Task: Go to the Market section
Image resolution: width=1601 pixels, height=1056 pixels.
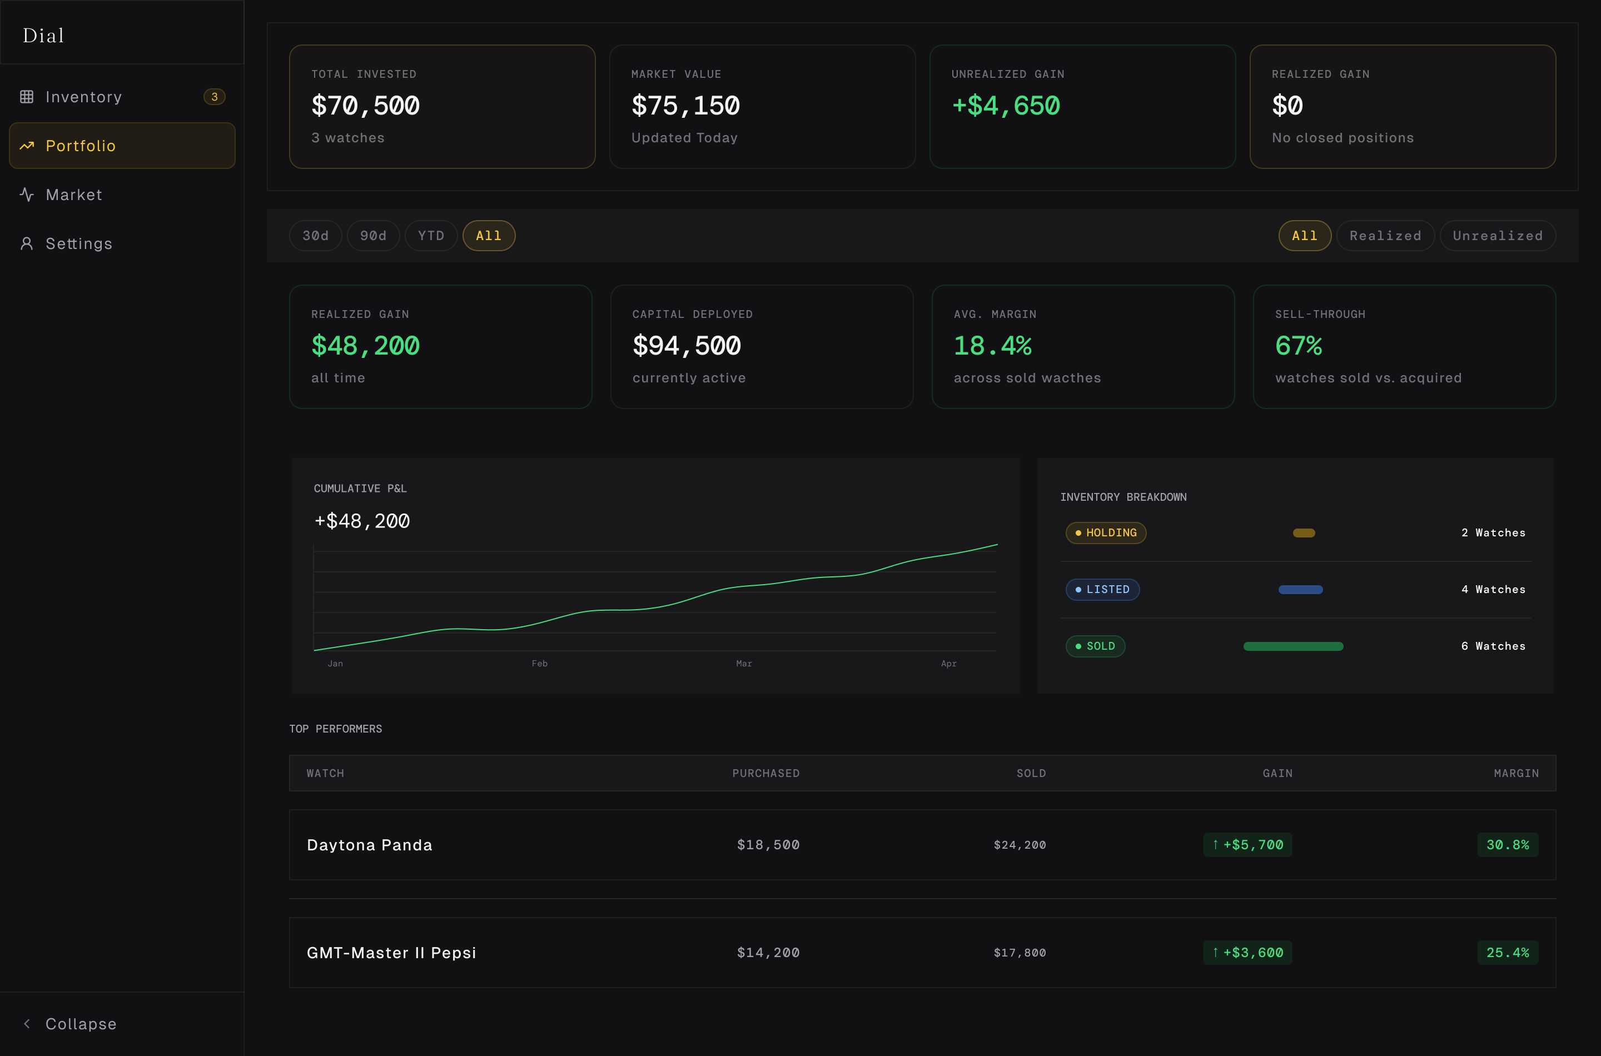Action: click(x=122, y=195)
